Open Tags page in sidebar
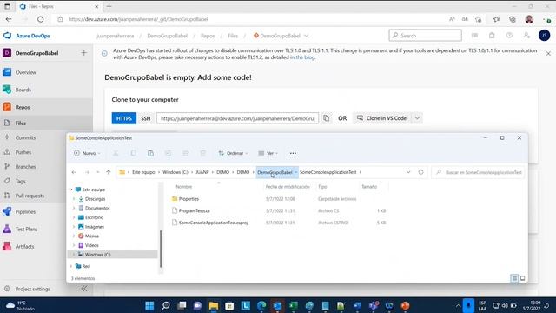 pyautogui.click(x=20, y=182)
